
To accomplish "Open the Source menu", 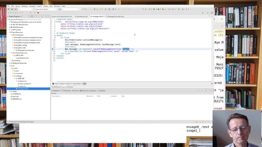I will click(x=18, y=6).
